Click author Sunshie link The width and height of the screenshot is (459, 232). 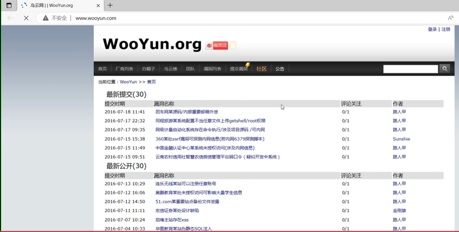[402, 139]
